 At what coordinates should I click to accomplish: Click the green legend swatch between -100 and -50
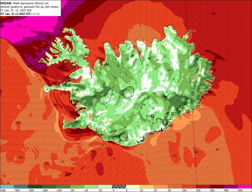pyautogui.click(x=63, y=187)
